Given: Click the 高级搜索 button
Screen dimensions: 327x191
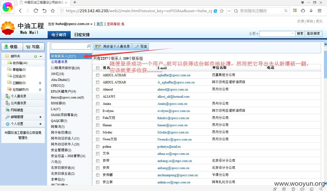Looking at the screenshot, I should click(x=313, y=34).
